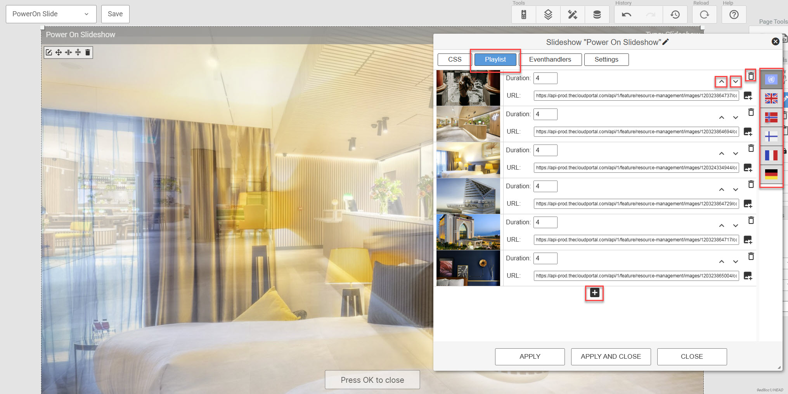Move the second slide up with up arrow

coord(722,117)
